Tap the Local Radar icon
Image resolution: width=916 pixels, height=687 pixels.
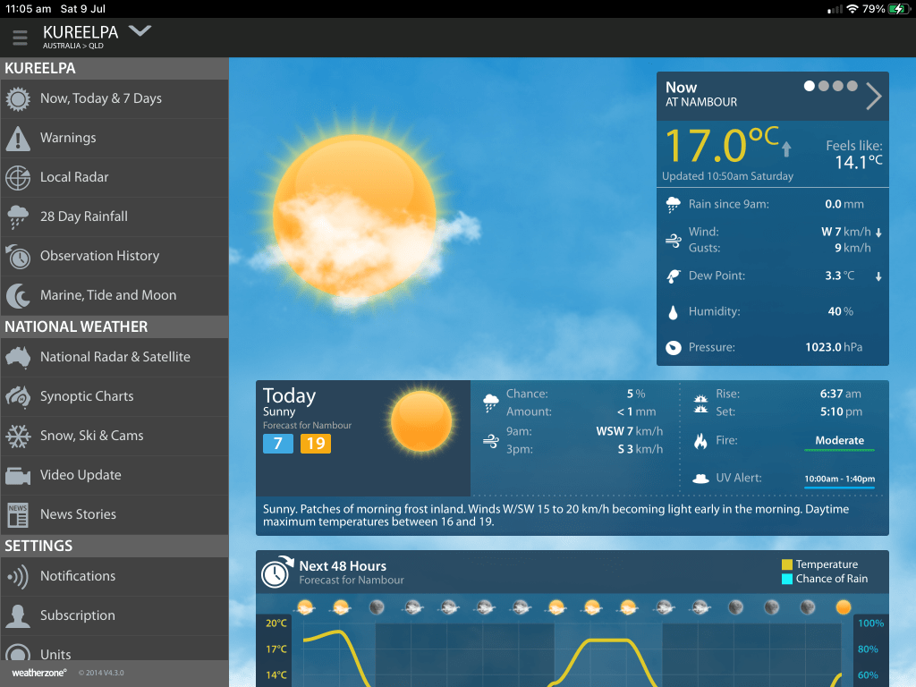(18, 177)
